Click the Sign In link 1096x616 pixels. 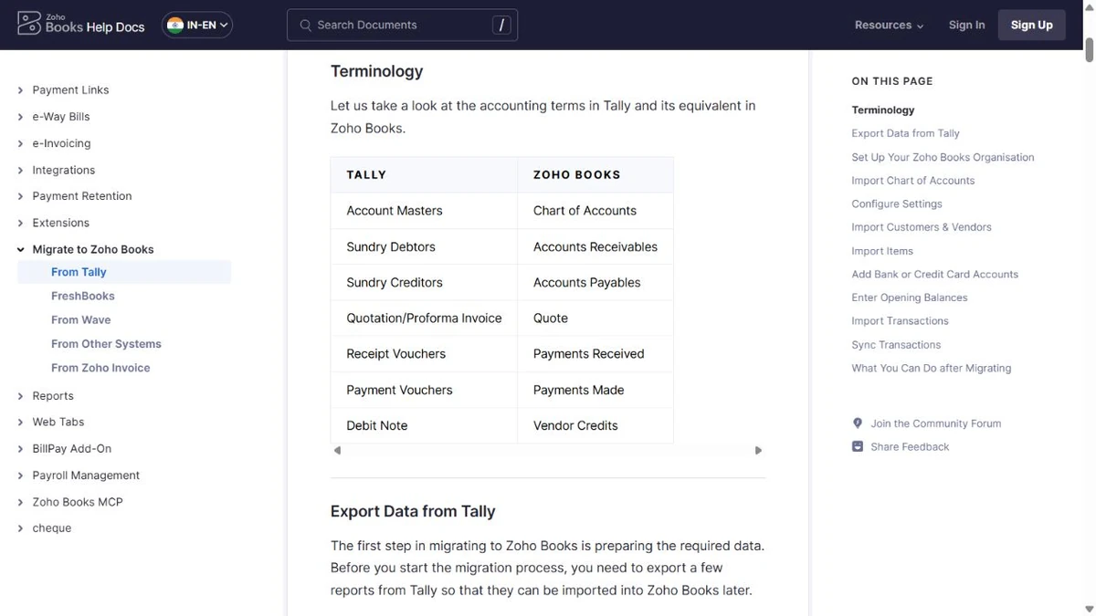[966, 25]
